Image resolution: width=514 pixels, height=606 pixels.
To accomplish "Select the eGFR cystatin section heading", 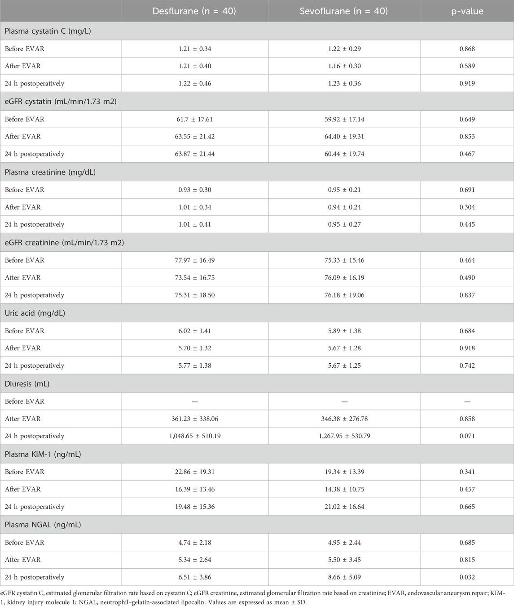I will click(61, 102).
